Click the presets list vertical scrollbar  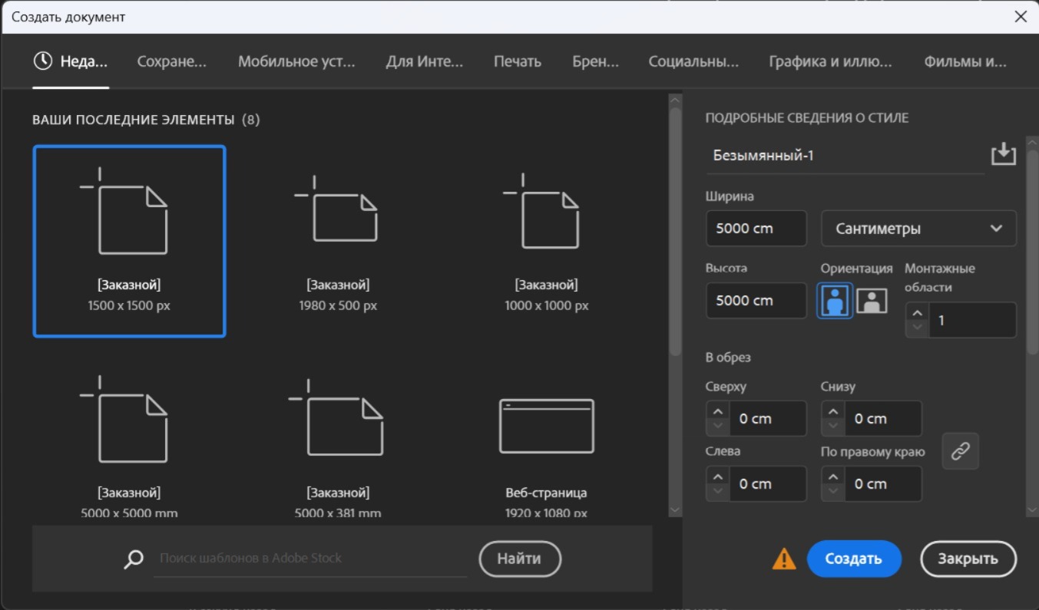(x=675, y=230)
